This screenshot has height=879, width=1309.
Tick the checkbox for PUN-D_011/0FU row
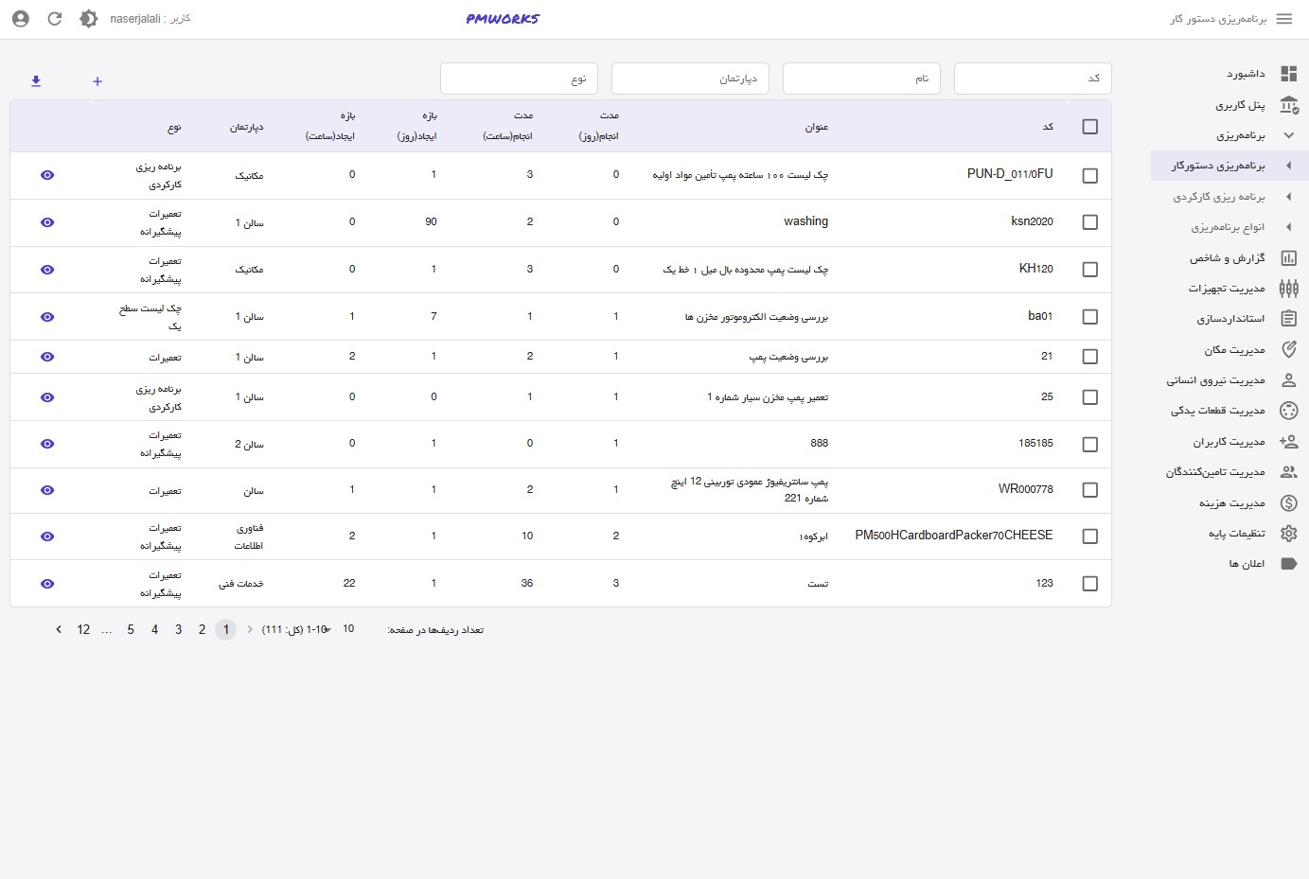point(1089,176)
